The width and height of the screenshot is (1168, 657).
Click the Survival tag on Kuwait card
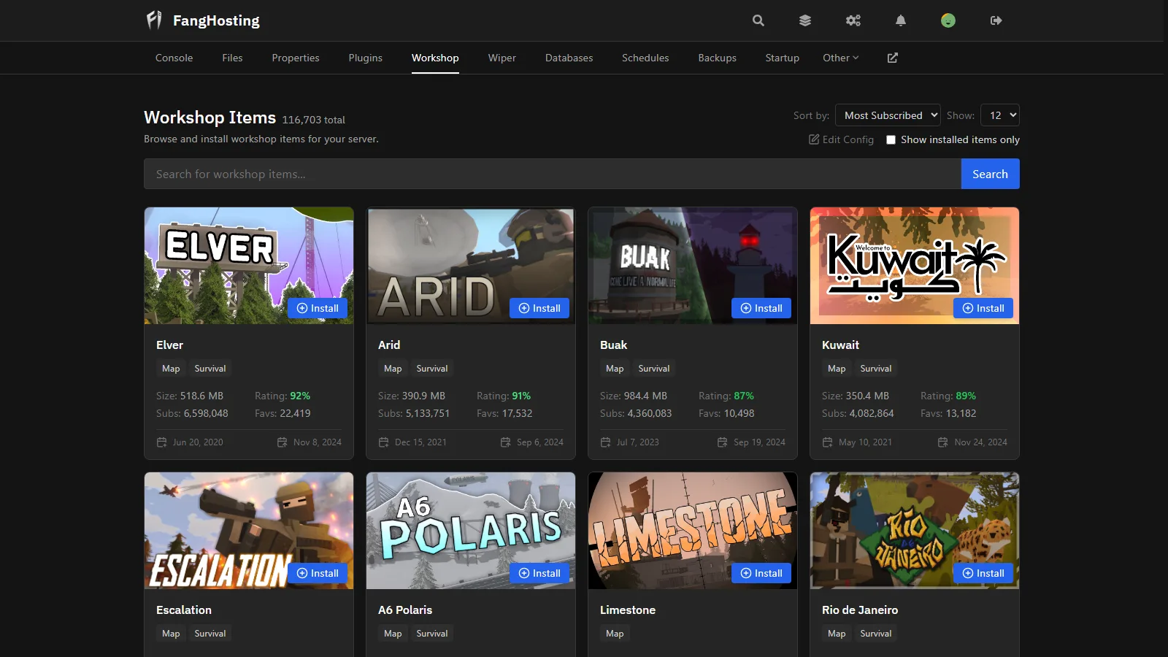point(876,369)
